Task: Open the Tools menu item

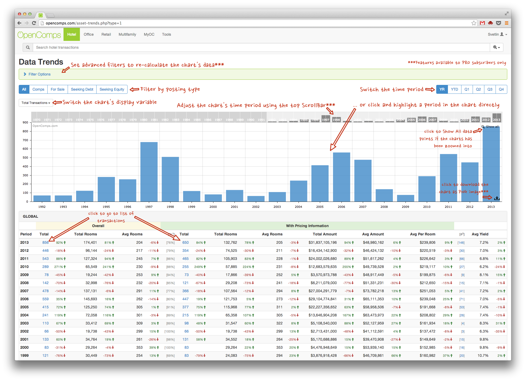Action: tap(166, 34)
